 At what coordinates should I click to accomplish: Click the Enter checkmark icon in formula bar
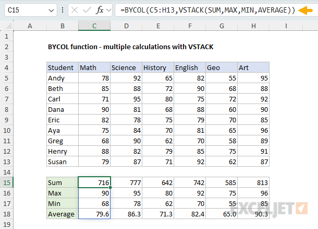(87, 10)
